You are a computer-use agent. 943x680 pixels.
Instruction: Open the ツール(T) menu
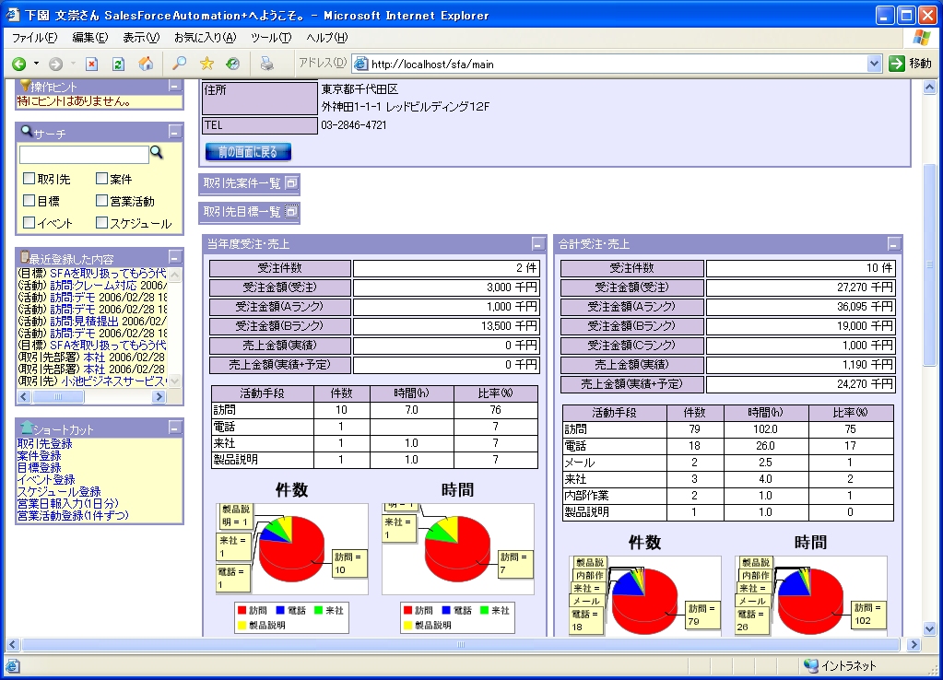(x=271, y=37)
